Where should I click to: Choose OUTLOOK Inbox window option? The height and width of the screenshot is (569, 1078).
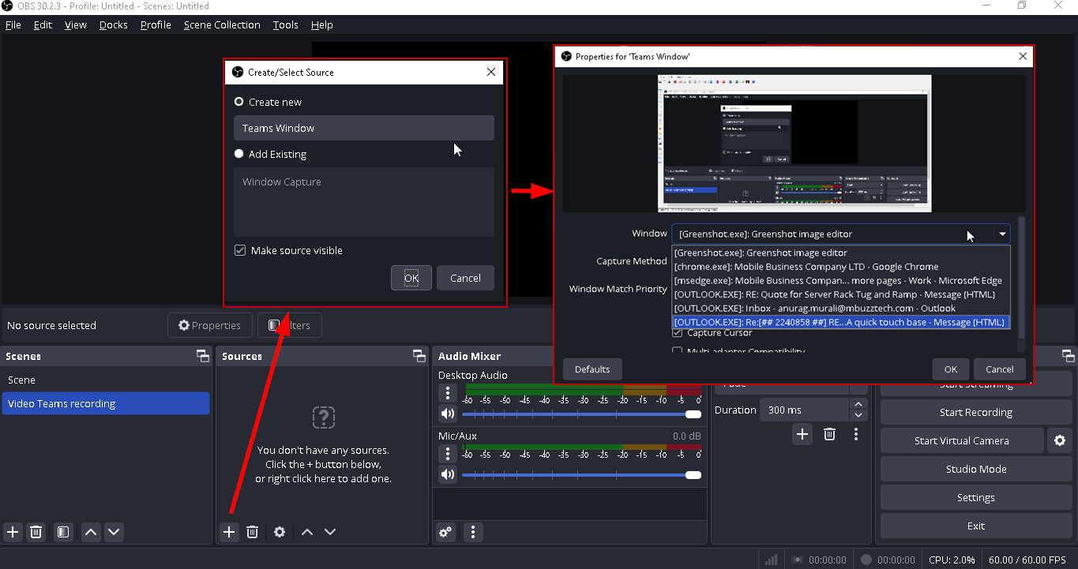(841, 308)
